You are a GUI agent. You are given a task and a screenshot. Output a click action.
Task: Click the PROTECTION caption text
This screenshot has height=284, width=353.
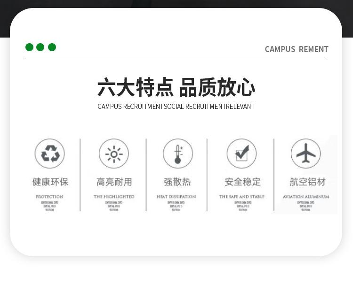(49, 197)
